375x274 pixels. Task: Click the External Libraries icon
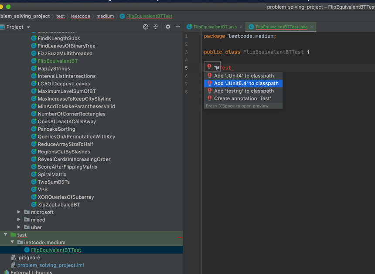(x=6, y=272)
